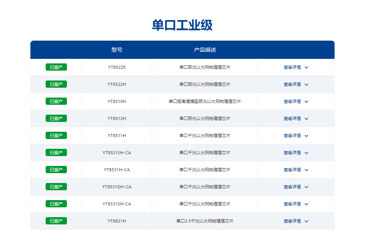Click the 已量产 badge in YT8510H row
365x243 pixels.
coord(56,101)
